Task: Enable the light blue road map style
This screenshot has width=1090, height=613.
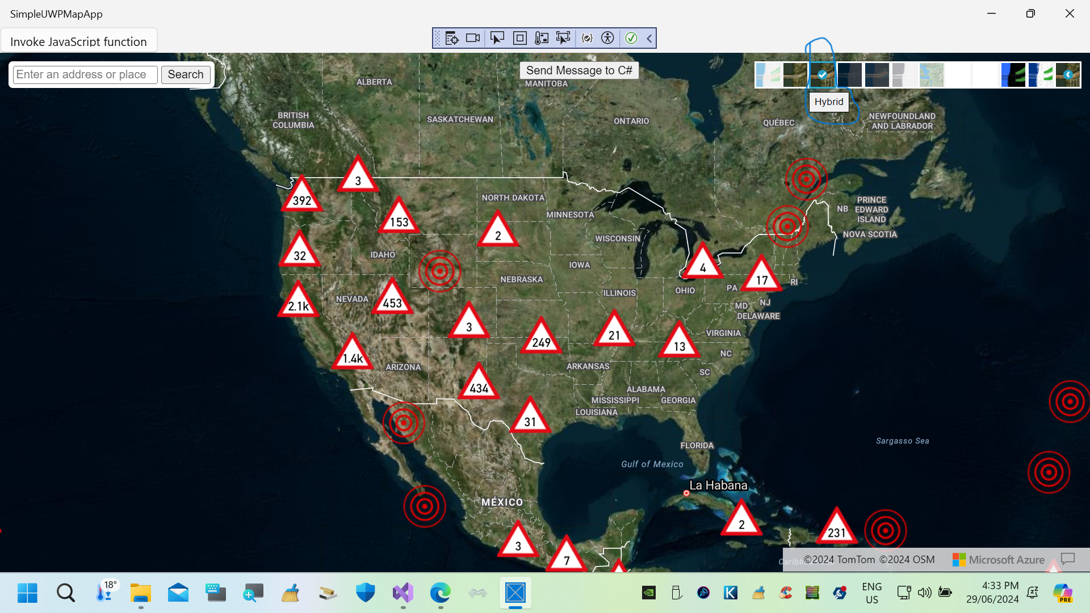Action: tap(768, 74)
